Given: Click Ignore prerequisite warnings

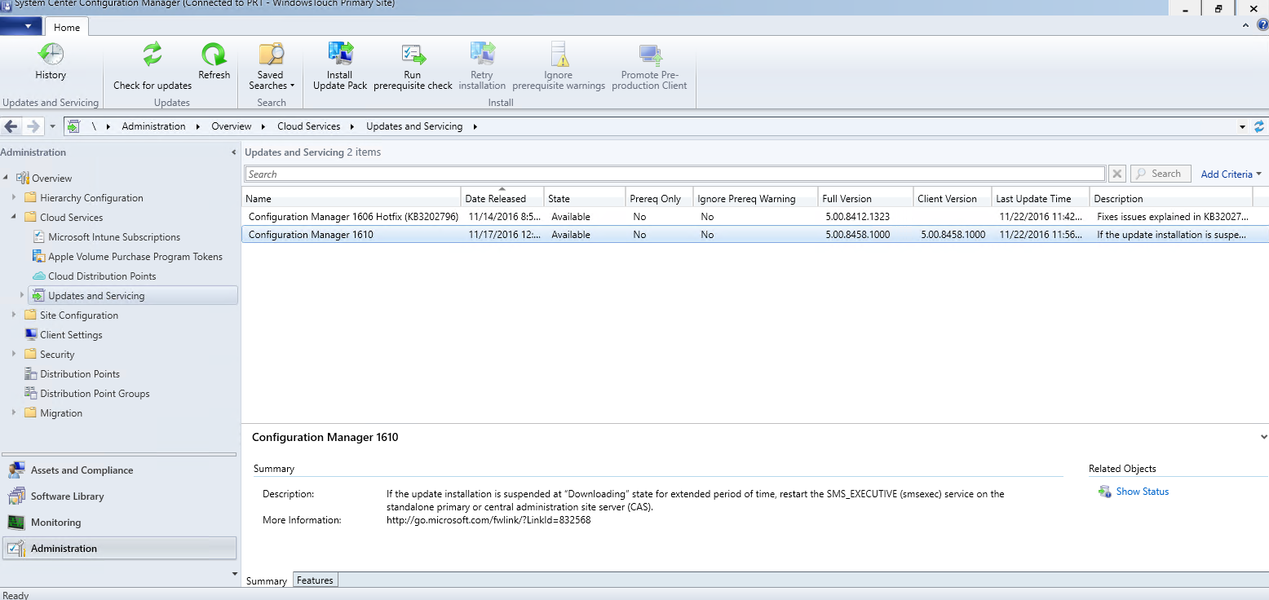Looking at the screenshot, I should (x=559, y=66).
